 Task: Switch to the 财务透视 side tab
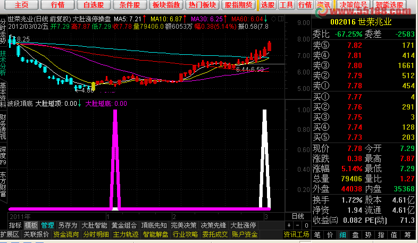pos(3,127)
